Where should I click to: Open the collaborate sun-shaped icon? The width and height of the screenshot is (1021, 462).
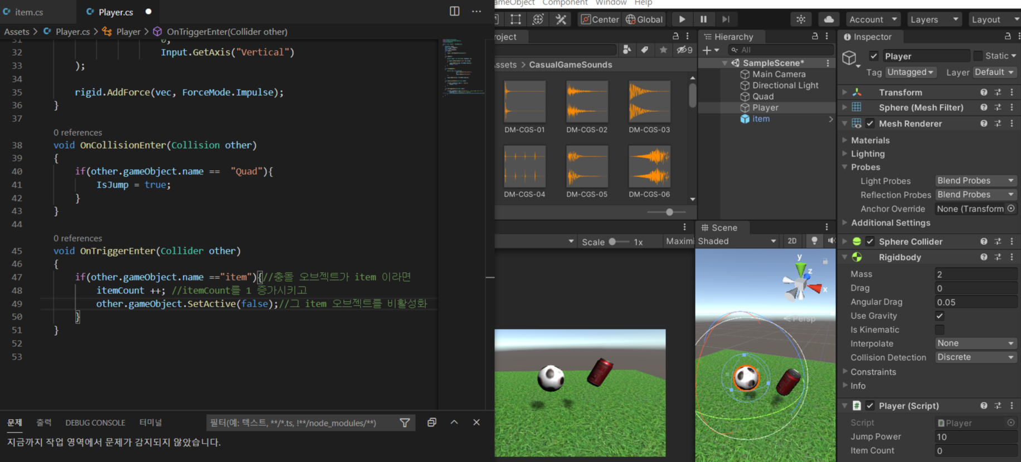(x=801, y=19)
